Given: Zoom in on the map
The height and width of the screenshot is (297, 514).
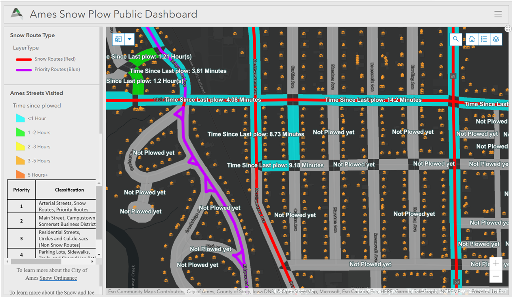Looking at the screenshot, I should pos(496,264).
